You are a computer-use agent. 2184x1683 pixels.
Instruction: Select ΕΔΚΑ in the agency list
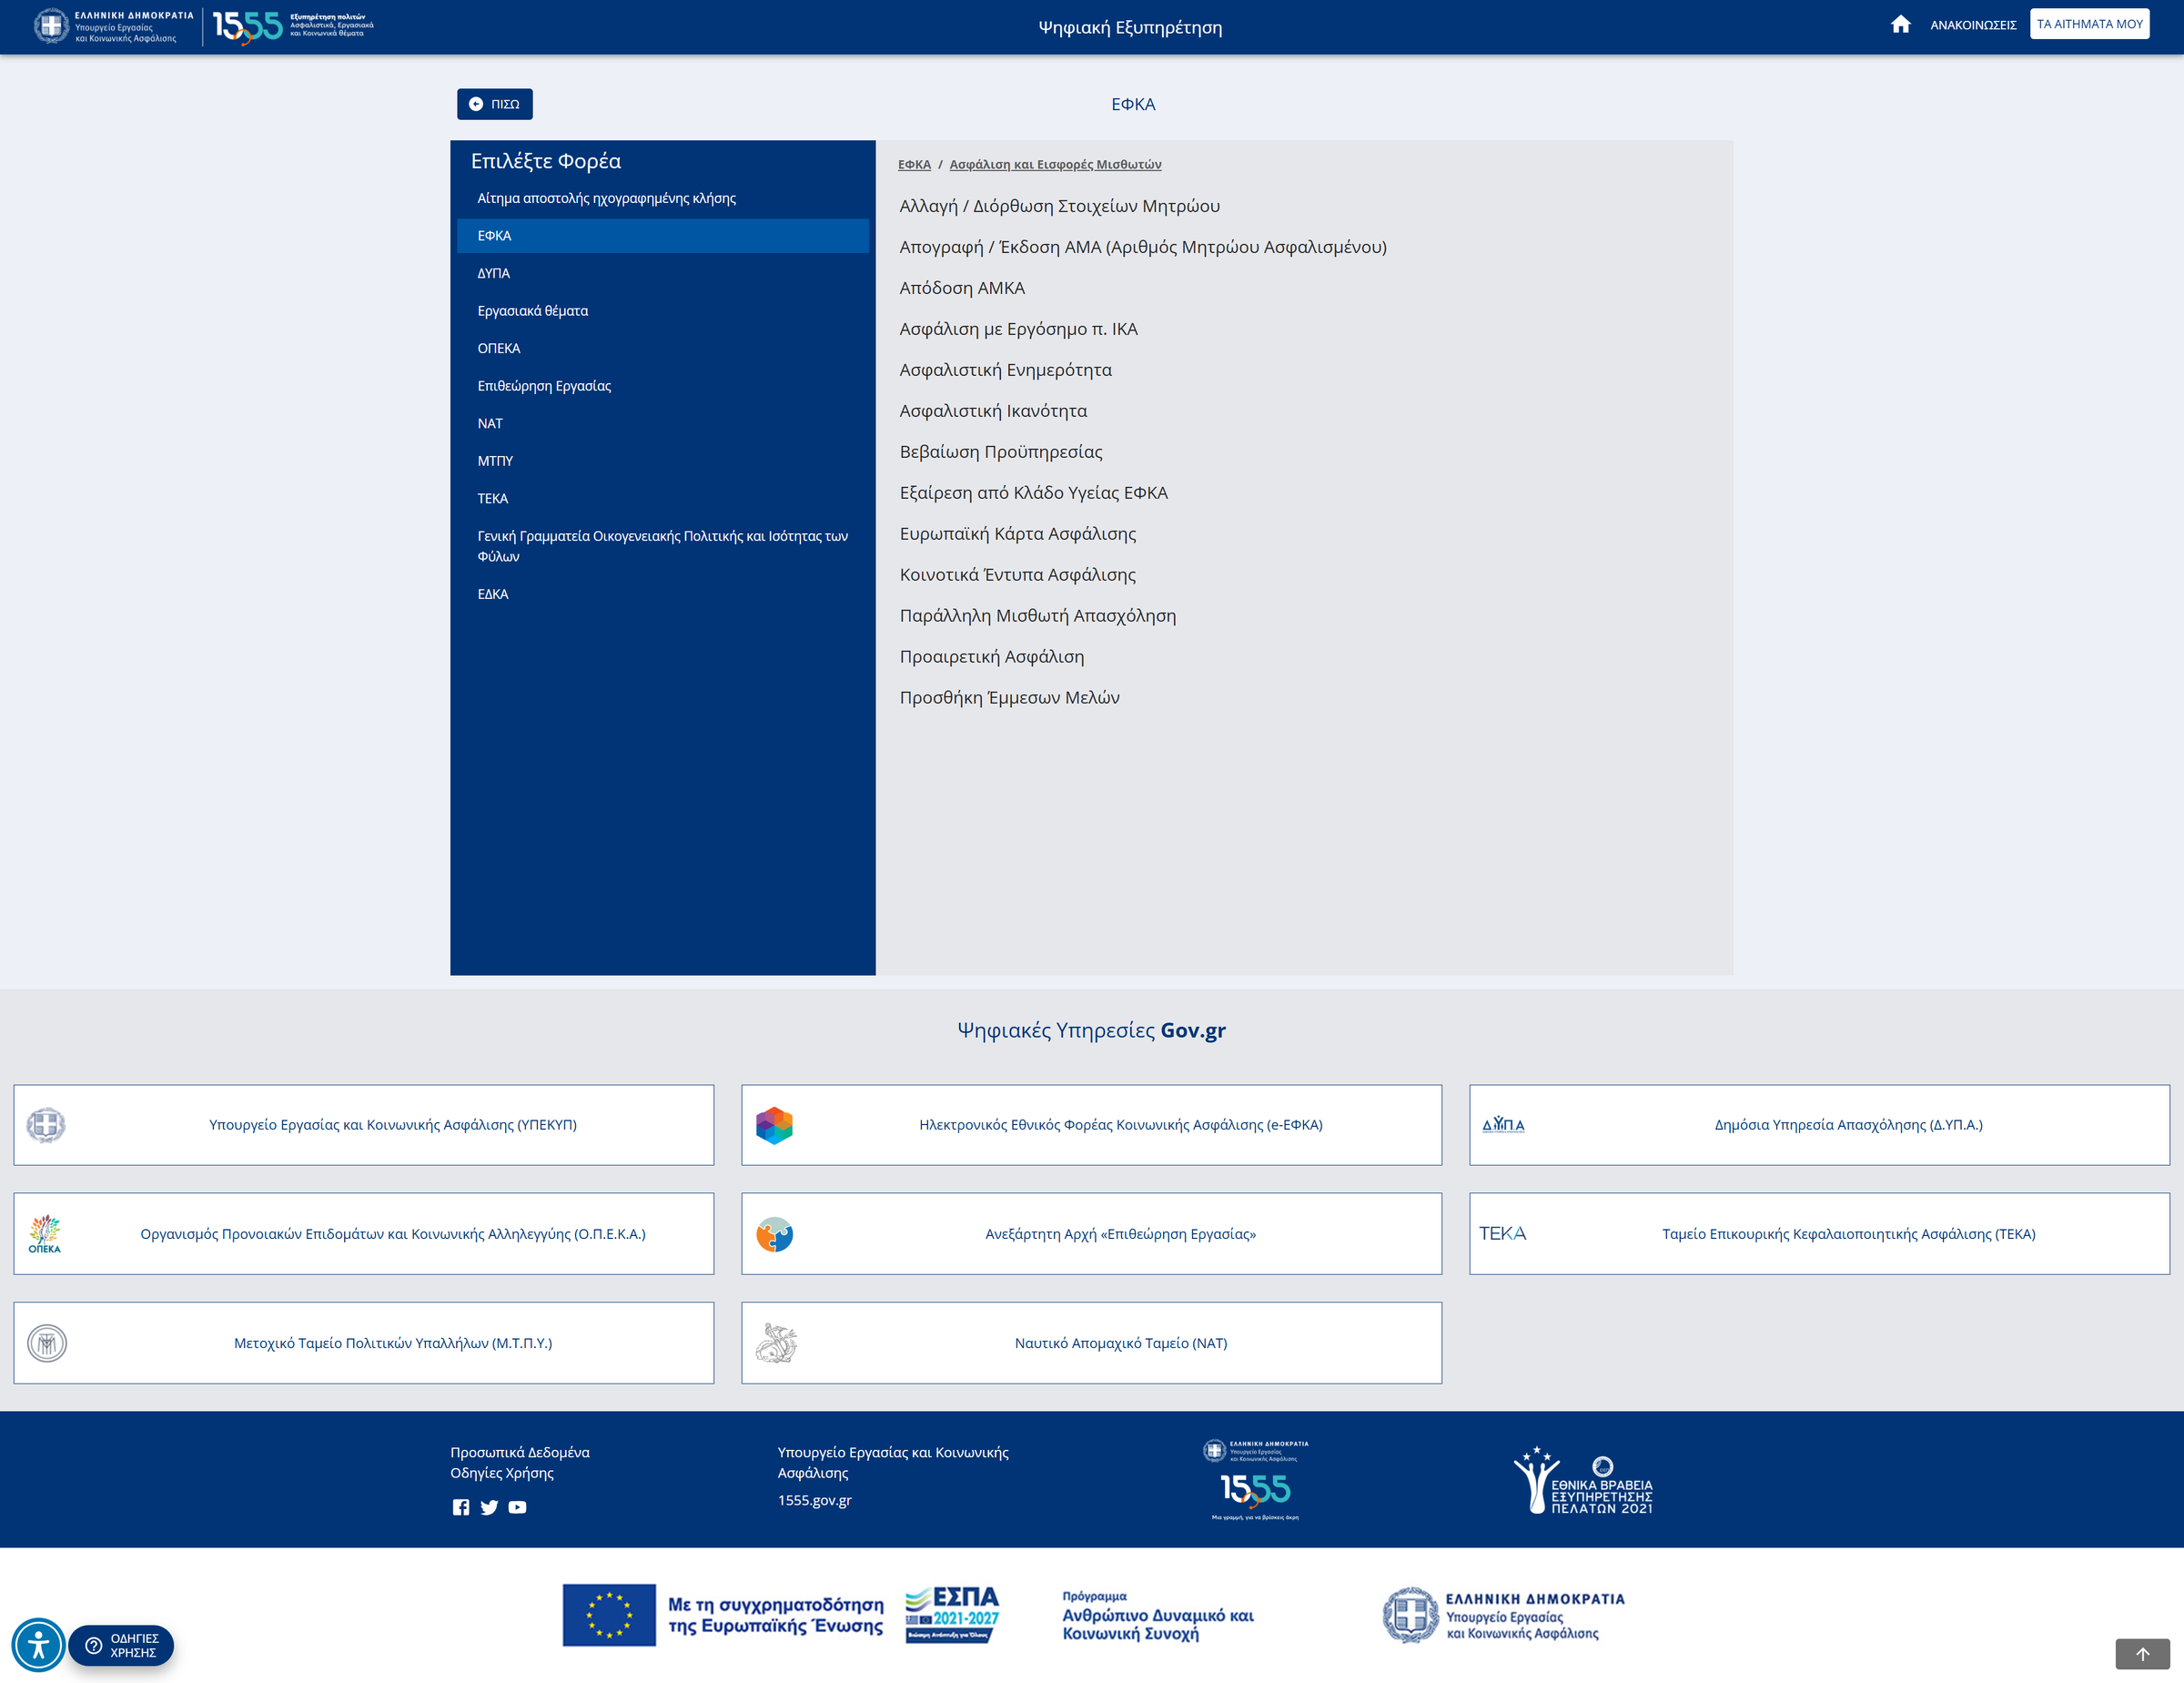pos(662,594)
